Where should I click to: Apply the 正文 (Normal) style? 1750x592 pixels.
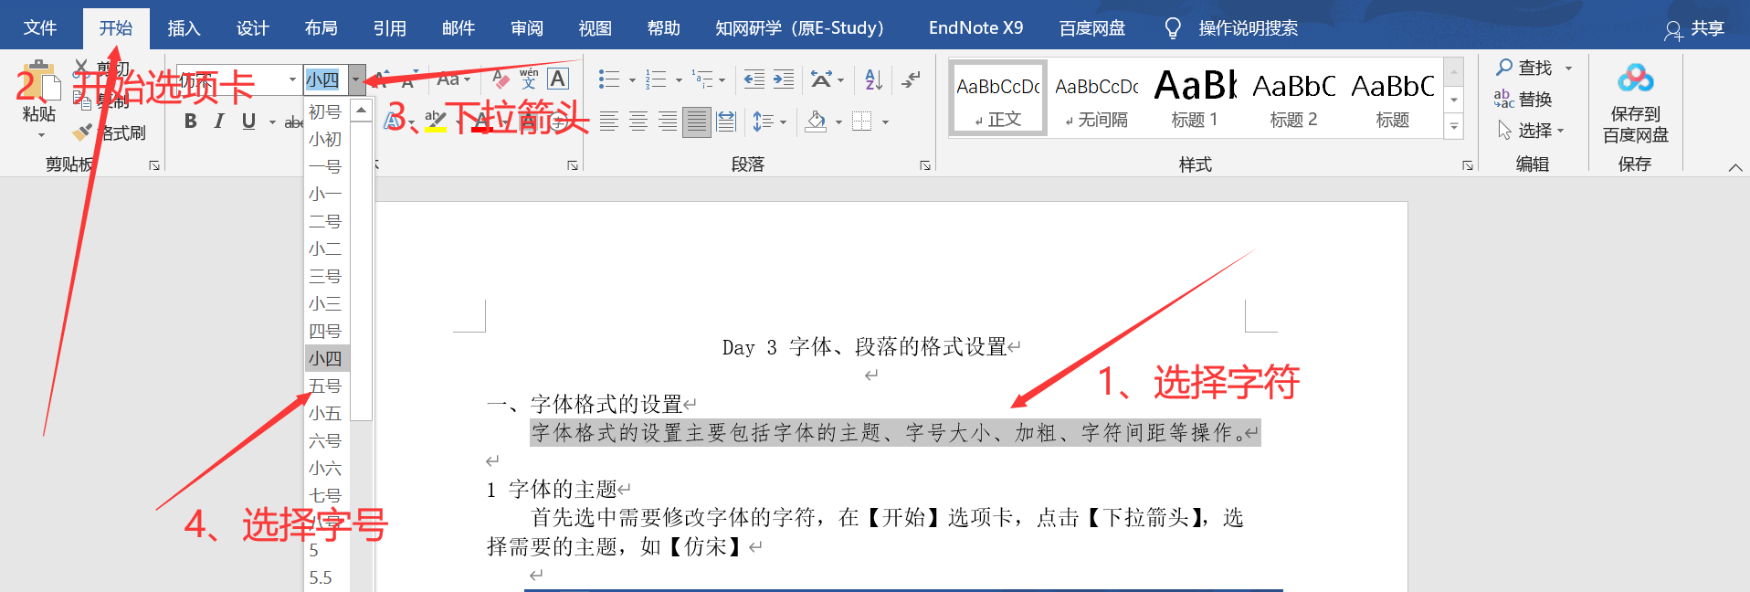(x=998, y=98)
